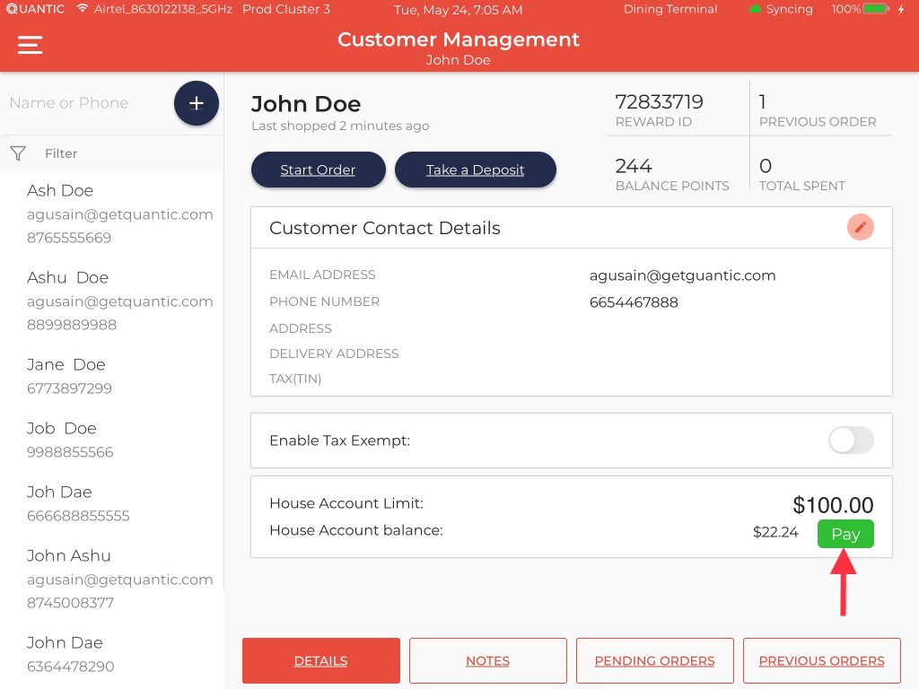Expand the Filter options label
Viewport: 919px width, 689px height.
(61, 153)
